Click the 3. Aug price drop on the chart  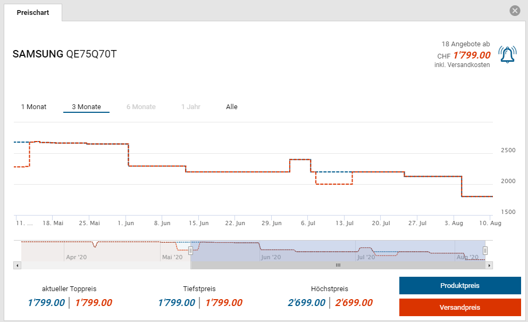tap(461, 186)
